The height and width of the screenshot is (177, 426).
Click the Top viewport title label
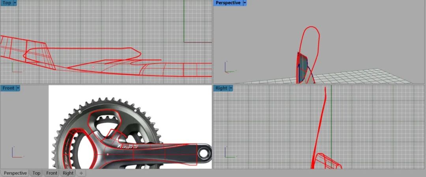click(7, 3)
